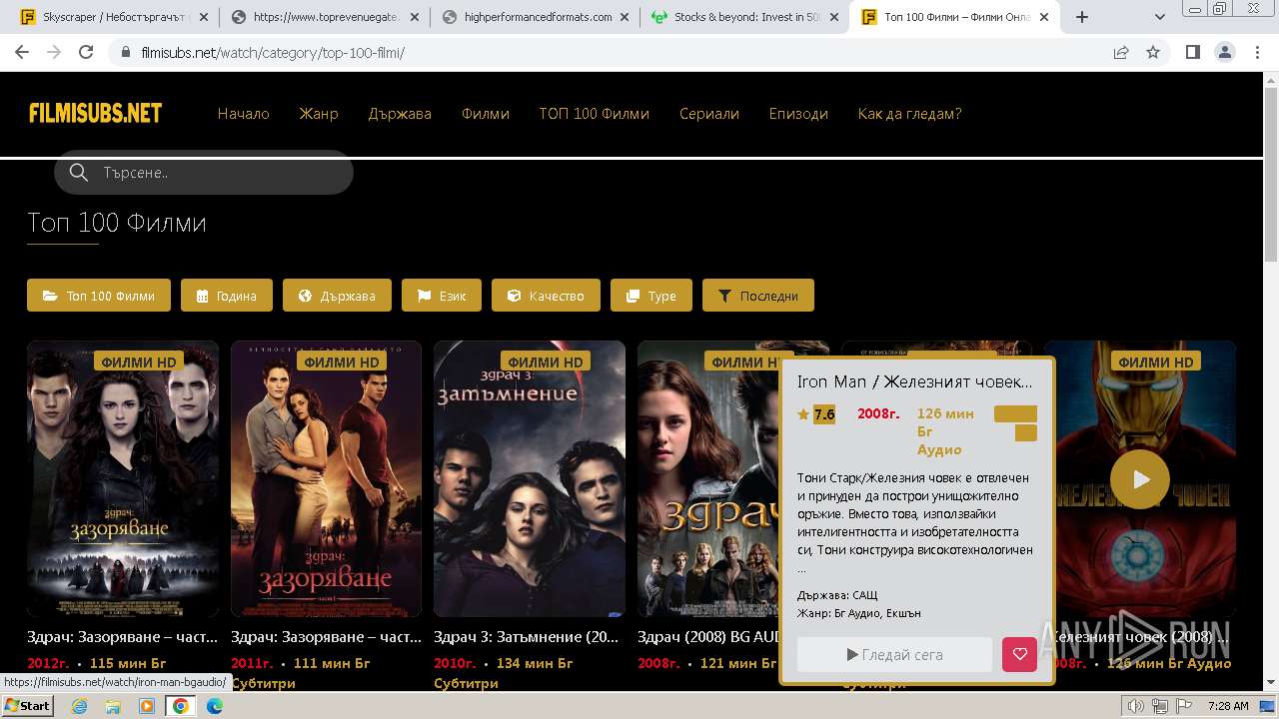Click the star rating icon in popup
This screenshot has width=1279, height=719.
click(803, 414)
